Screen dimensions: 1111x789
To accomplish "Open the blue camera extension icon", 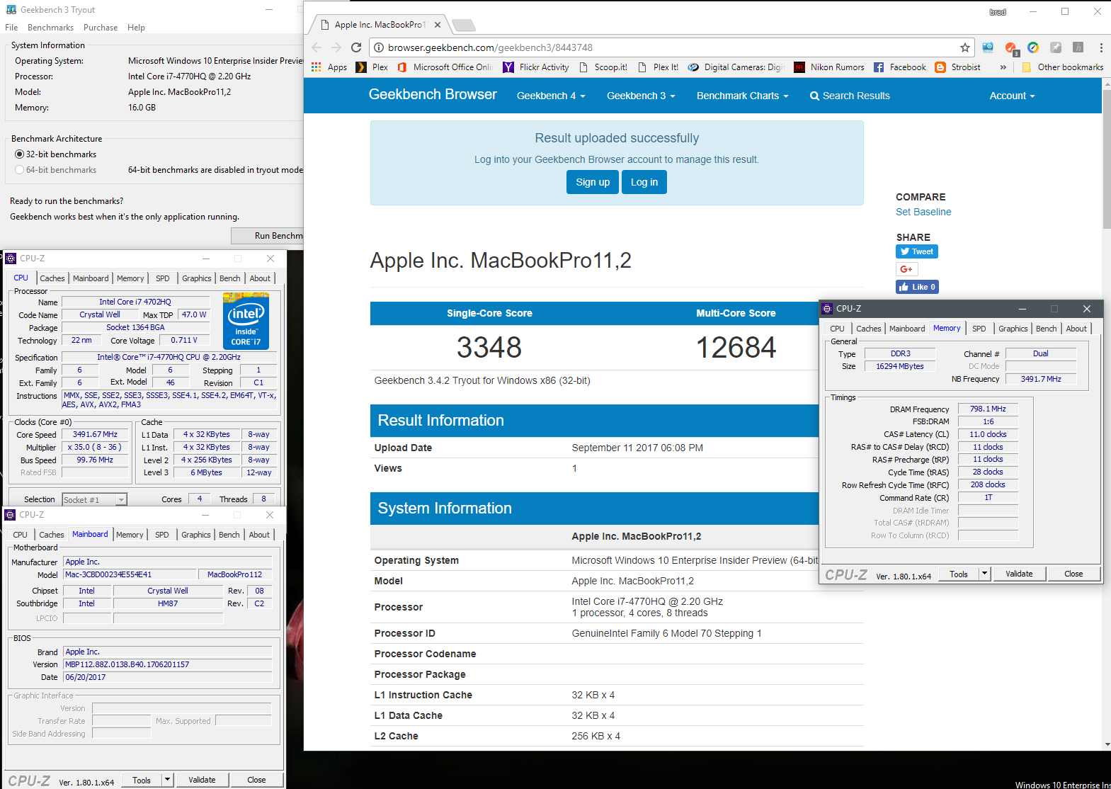I will click(x=988, y=47).
